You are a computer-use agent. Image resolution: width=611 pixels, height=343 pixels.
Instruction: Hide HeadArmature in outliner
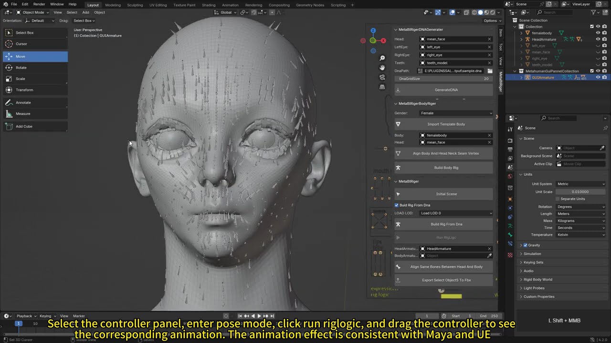[x=598, y=39]
